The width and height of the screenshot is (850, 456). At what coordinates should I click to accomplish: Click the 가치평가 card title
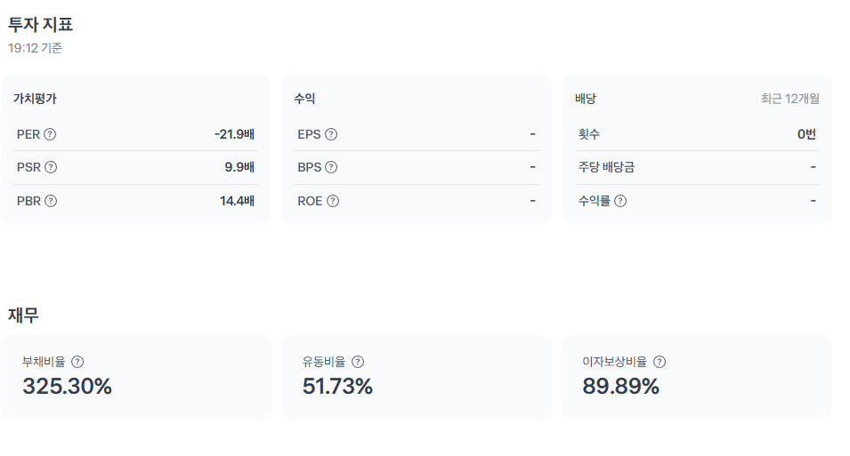(35, 99)
